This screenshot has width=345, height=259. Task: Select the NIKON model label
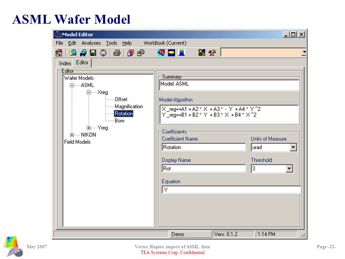click(88, 135)
